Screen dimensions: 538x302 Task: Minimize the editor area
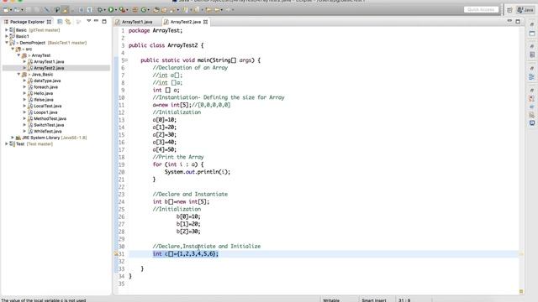(509, 21)
